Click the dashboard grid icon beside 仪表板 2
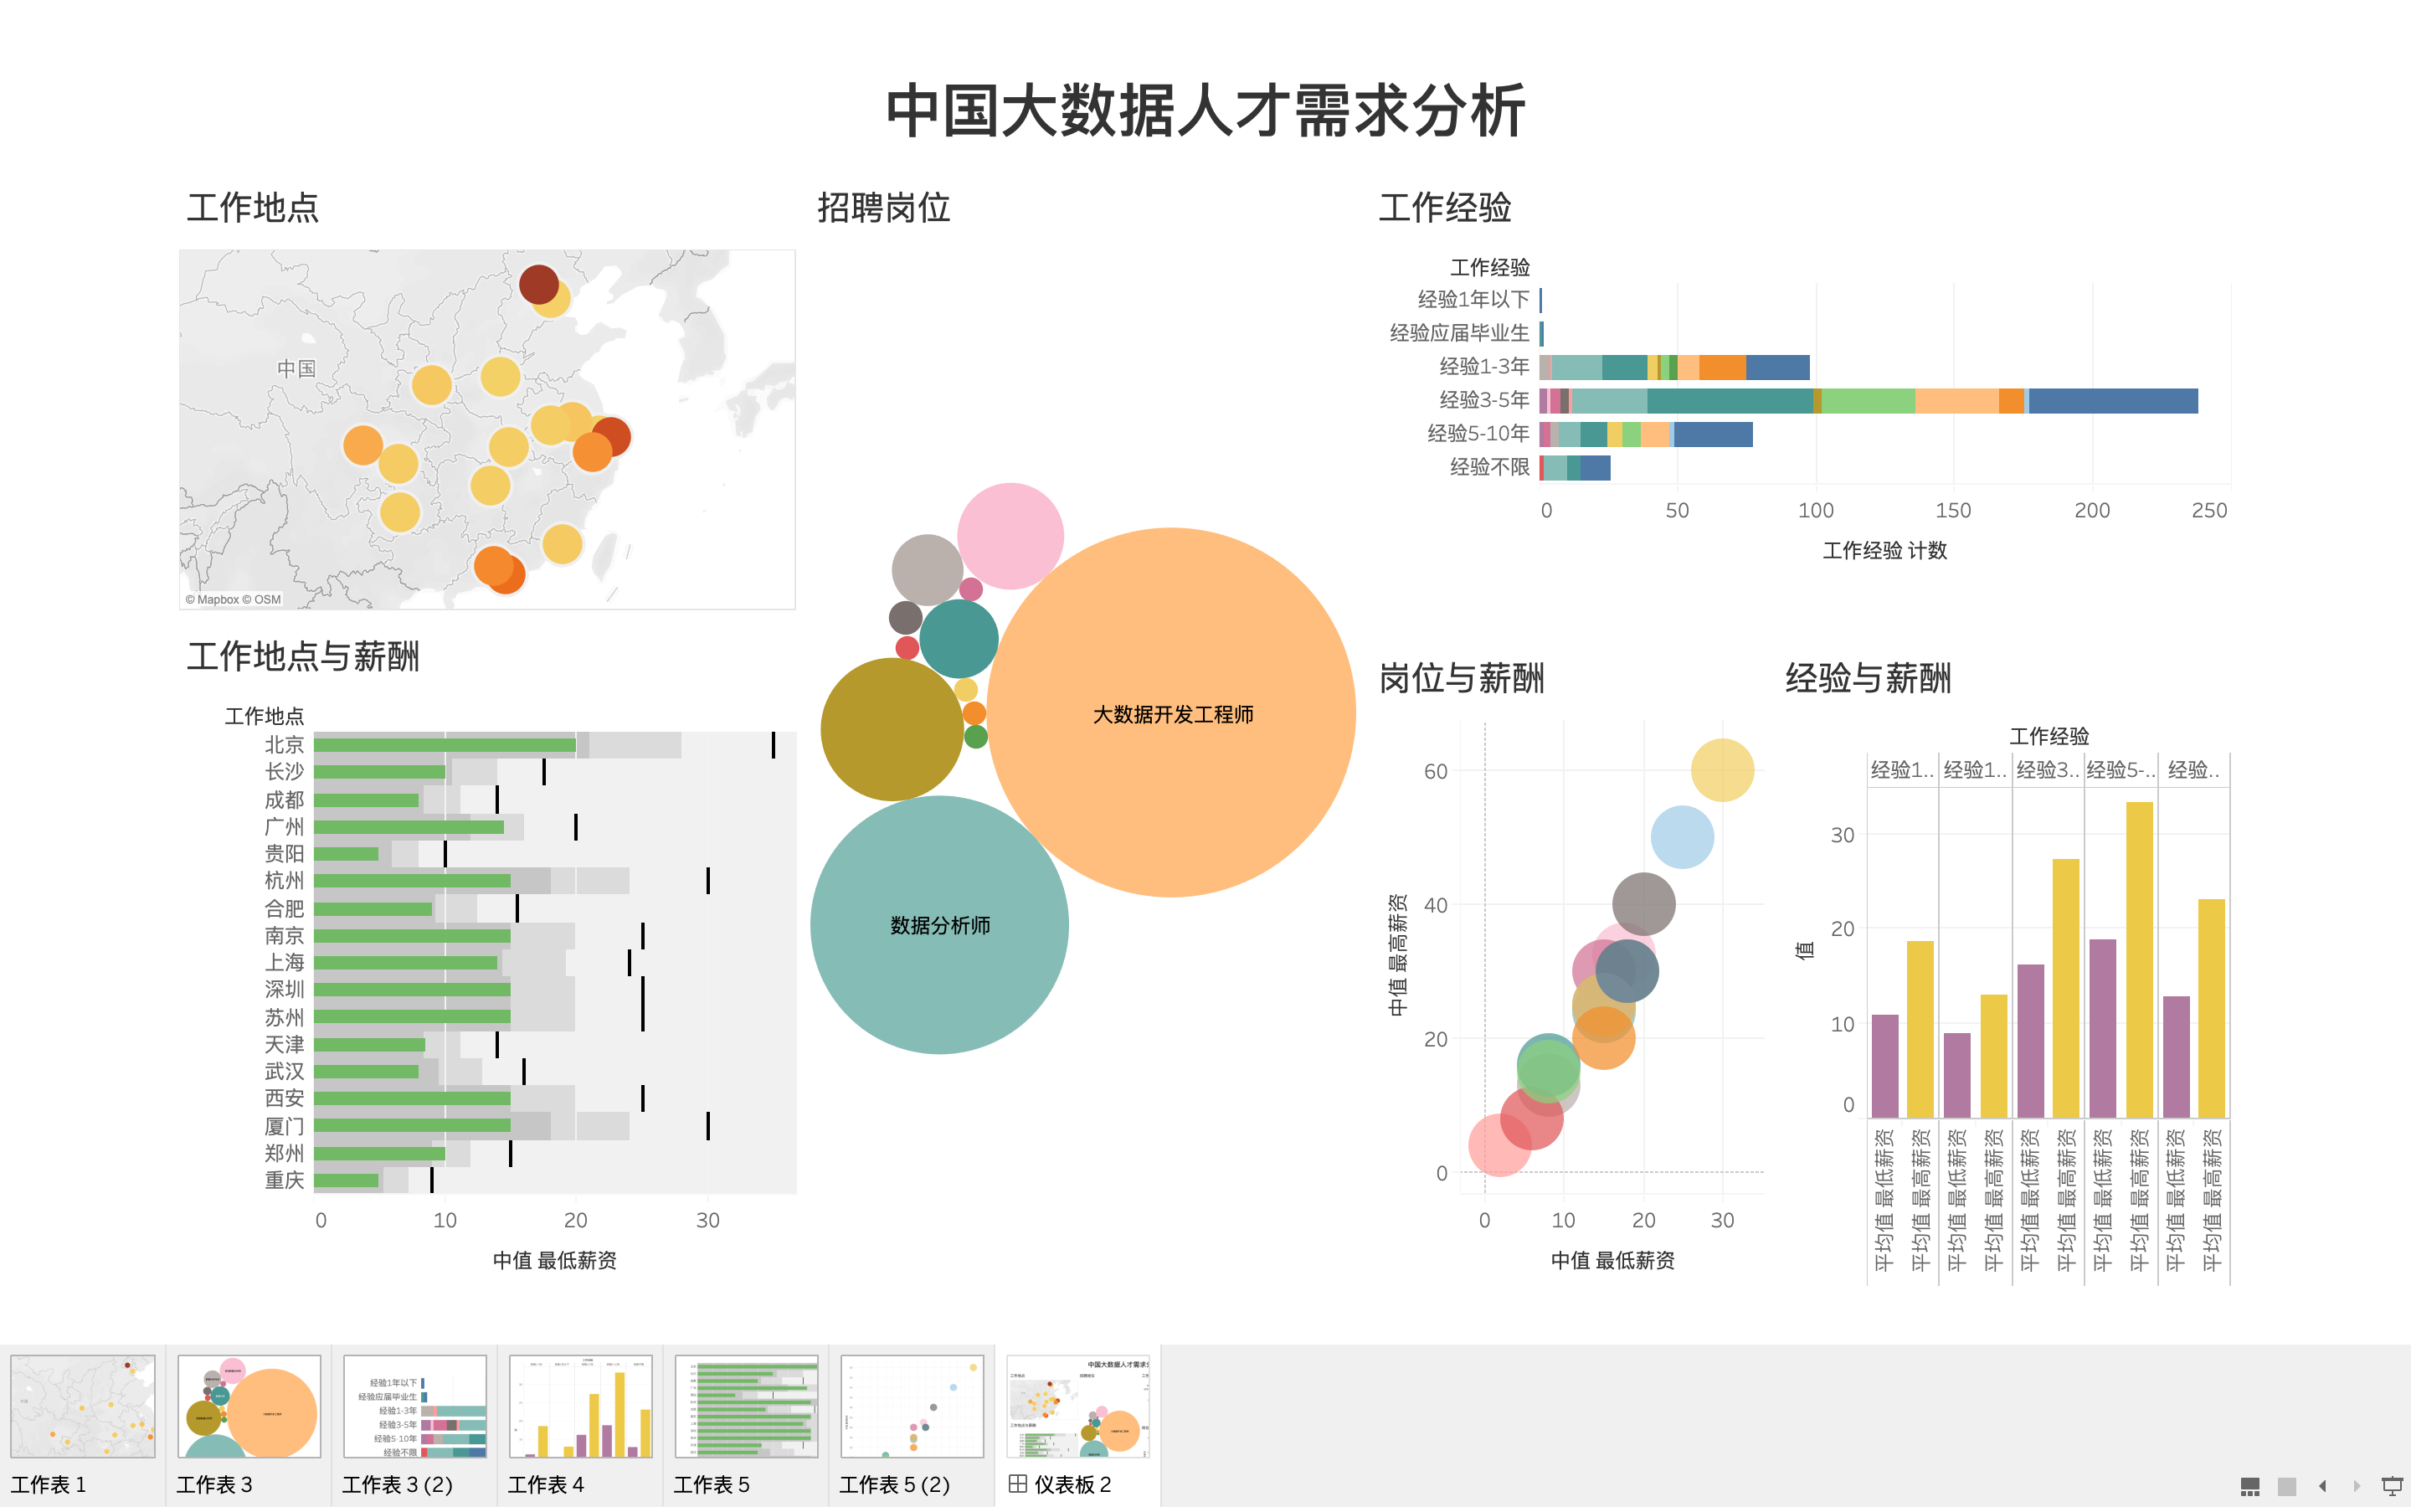Viewport: 2411px width, 1507px height. [1016, 1484]
